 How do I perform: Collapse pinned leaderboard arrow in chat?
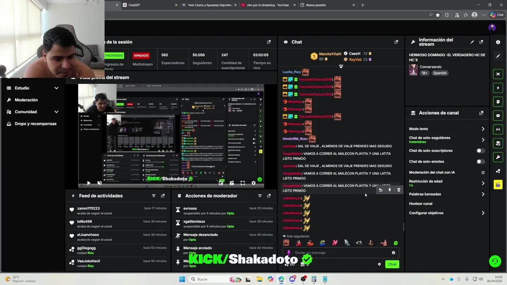341,66
